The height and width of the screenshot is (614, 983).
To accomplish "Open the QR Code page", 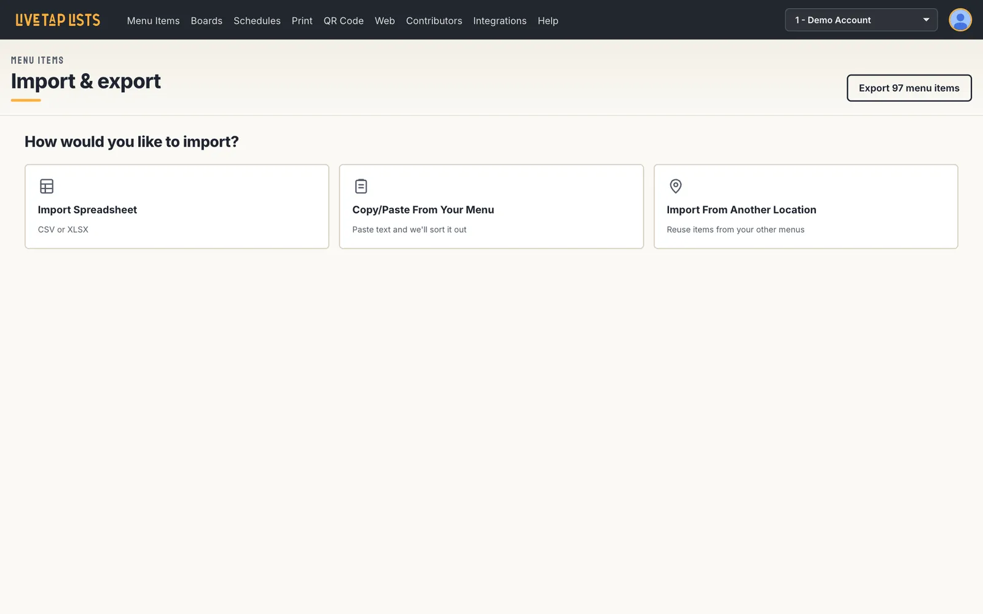I will tap(343, 21).
